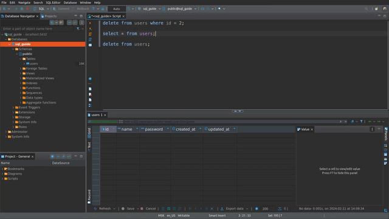The width and height of the screenshot is (389, 219).
Task: Expand the users table node
Action: [24, 64]
